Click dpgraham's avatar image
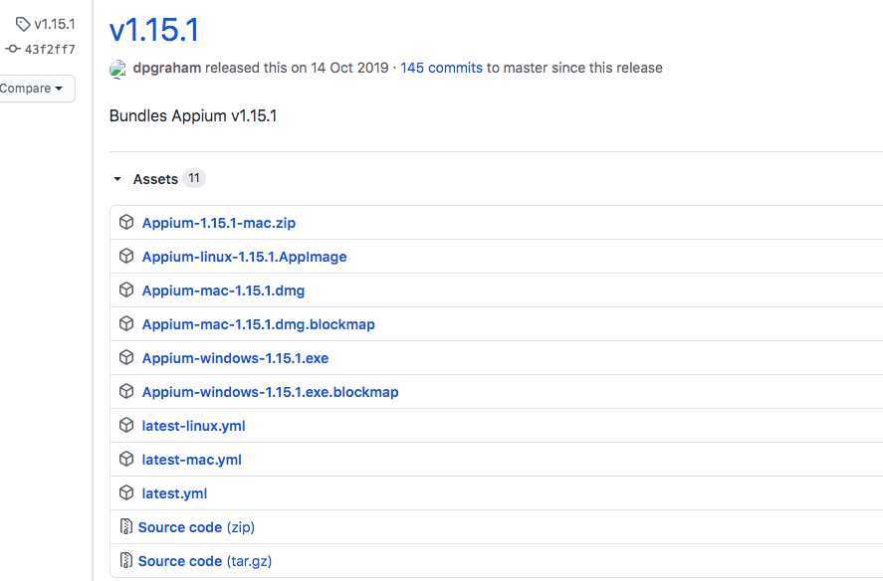The width and height of the screenshot is (883, 581). [x=117, y=69]
